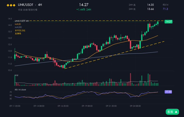Click the 09-19 08:00 time axis label
184x117 pixels.
[x=87, y=106]
